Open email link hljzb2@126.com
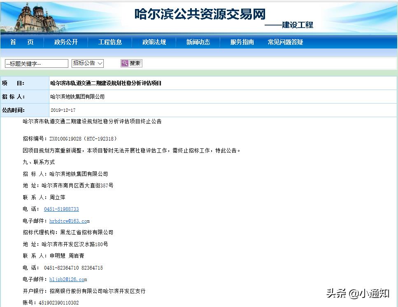 pyautogui.click(x=68, y=279)
